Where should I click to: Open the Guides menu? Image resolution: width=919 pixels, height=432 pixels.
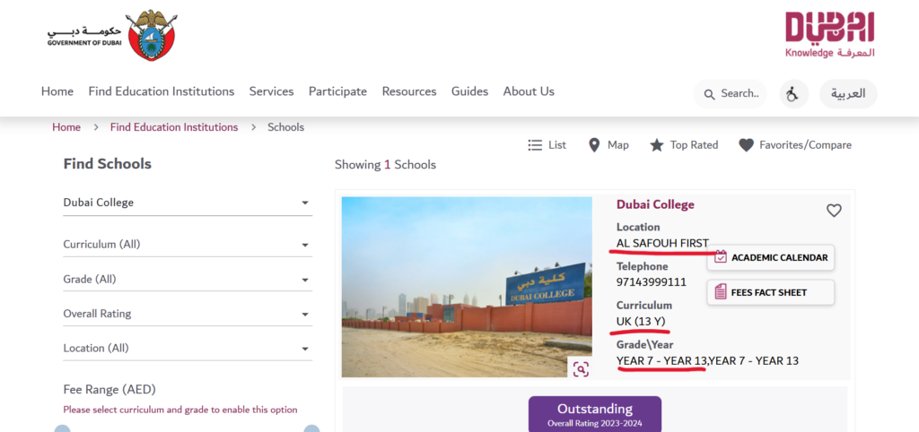click(x=469, y=91)
